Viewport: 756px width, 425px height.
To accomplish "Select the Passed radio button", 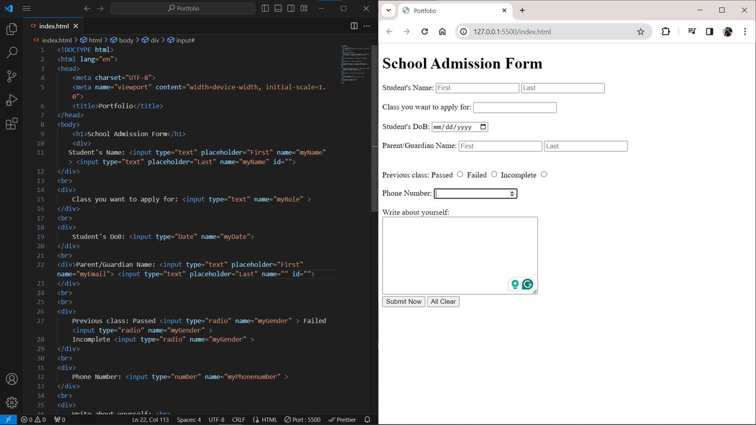I will [460, 174].
